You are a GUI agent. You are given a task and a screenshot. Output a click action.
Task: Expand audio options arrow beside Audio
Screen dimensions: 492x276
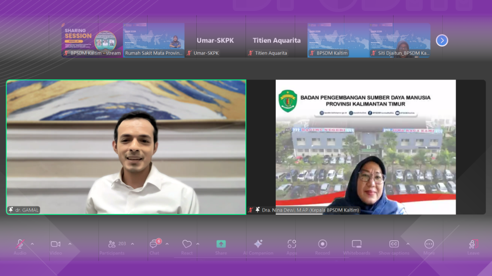32,244
